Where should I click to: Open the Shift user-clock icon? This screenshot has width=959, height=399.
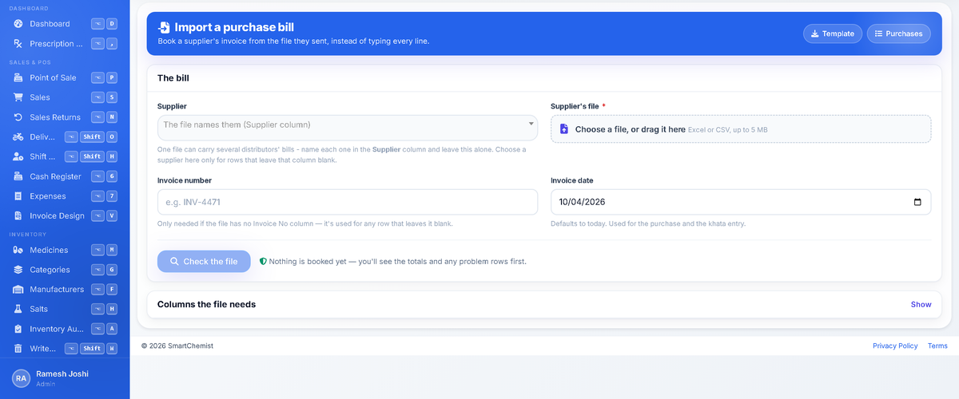click(18, 156)
